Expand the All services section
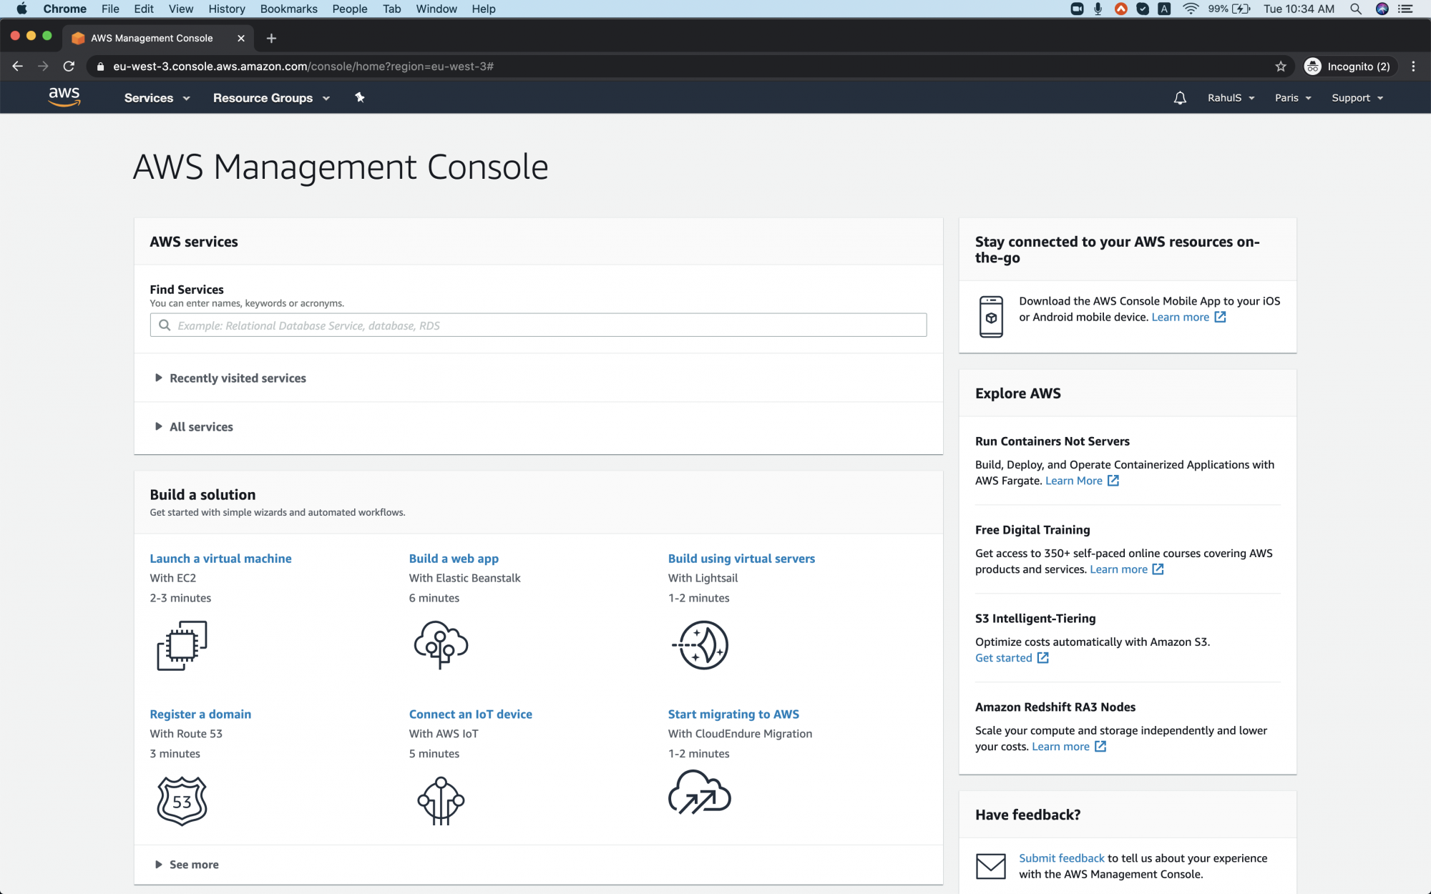The width and height of the screenshot is (1431, 894). (201, 426)
